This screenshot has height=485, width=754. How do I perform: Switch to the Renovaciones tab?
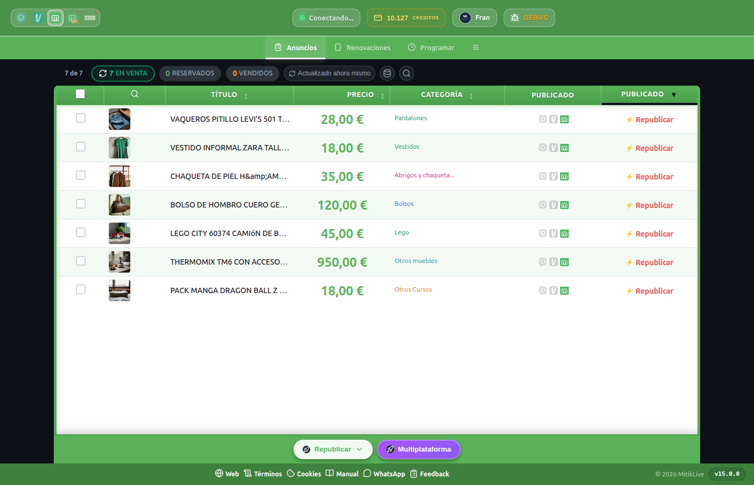(x=362, y=47)
